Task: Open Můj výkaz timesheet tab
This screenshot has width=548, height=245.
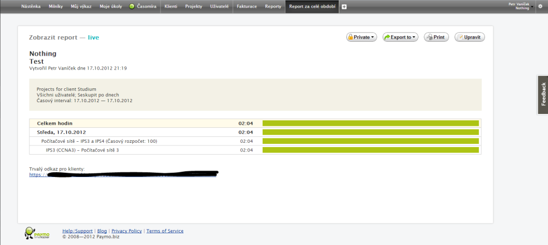Action: pyautogui.click(x=81, y=6)
